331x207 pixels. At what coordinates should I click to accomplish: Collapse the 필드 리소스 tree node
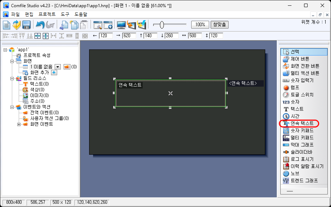[x=12, y=78]
